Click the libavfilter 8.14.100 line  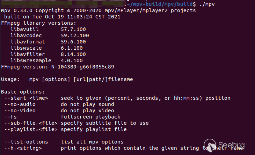48,54
